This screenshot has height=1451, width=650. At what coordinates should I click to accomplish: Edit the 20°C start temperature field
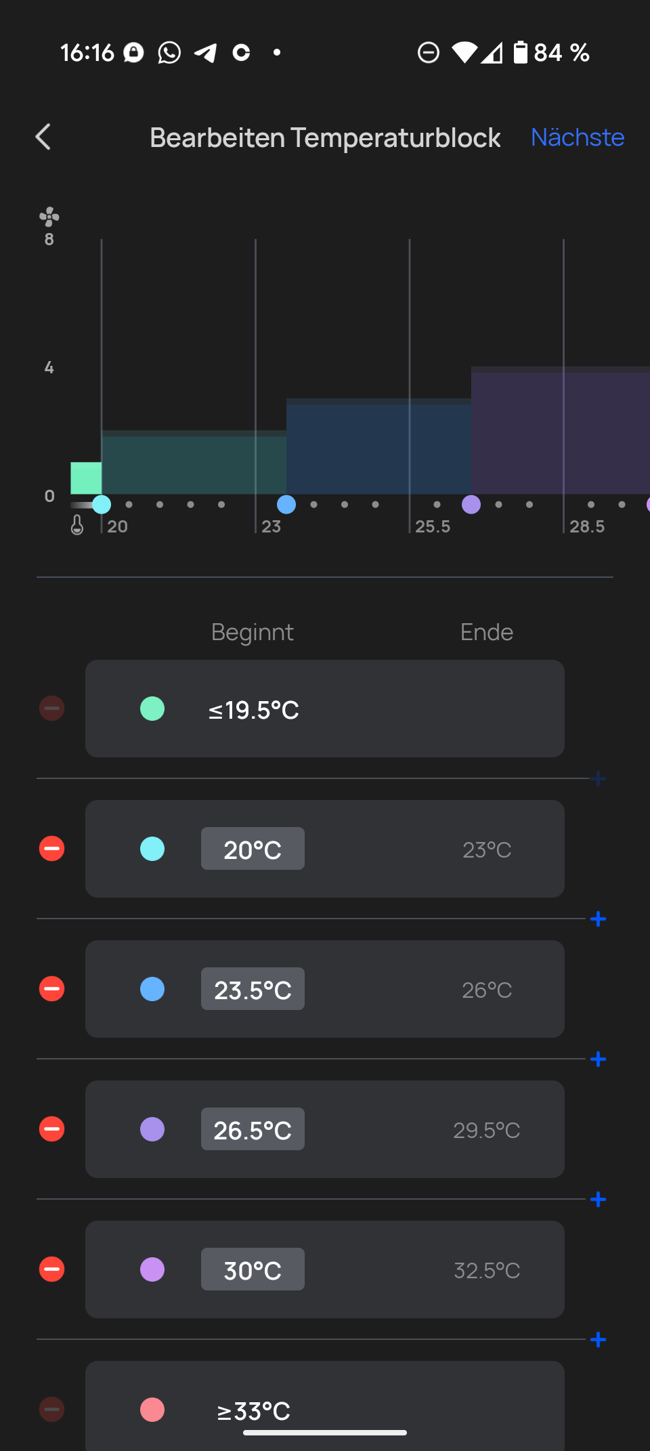[253, 849]
